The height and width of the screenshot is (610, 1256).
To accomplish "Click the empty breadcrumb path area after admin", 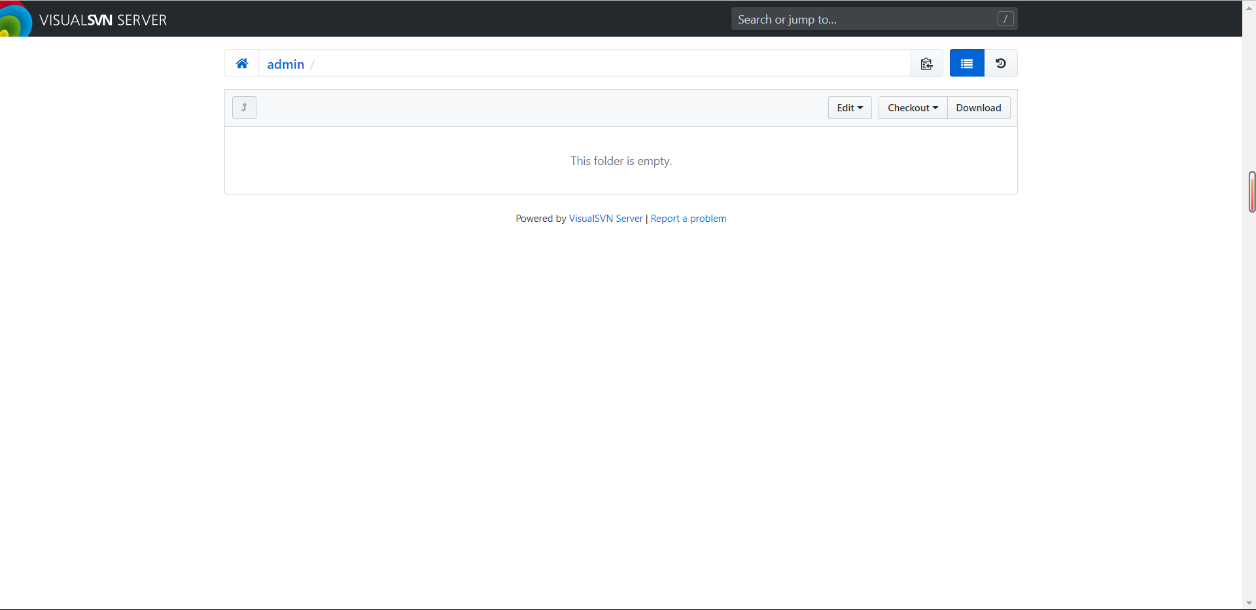I will [589, 63].
